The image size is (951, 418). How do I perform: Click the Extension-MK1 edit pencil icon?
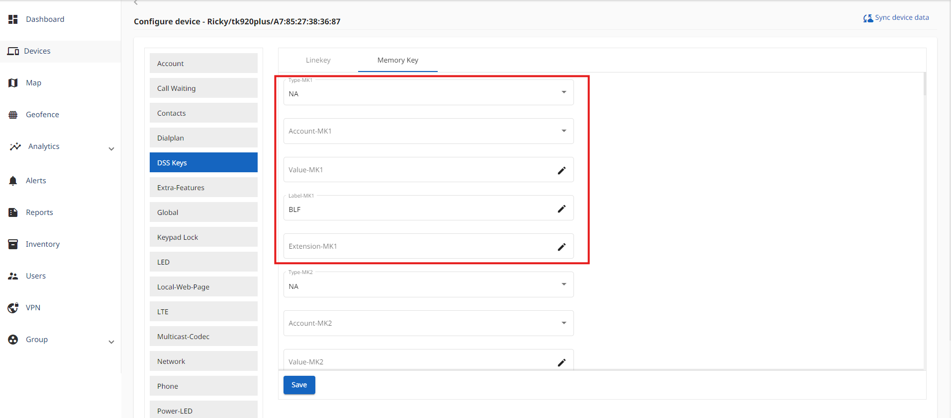(x=562, y=247)
